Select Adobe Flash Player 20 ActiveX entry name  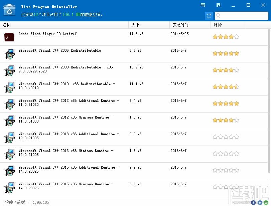coord(47,34)
